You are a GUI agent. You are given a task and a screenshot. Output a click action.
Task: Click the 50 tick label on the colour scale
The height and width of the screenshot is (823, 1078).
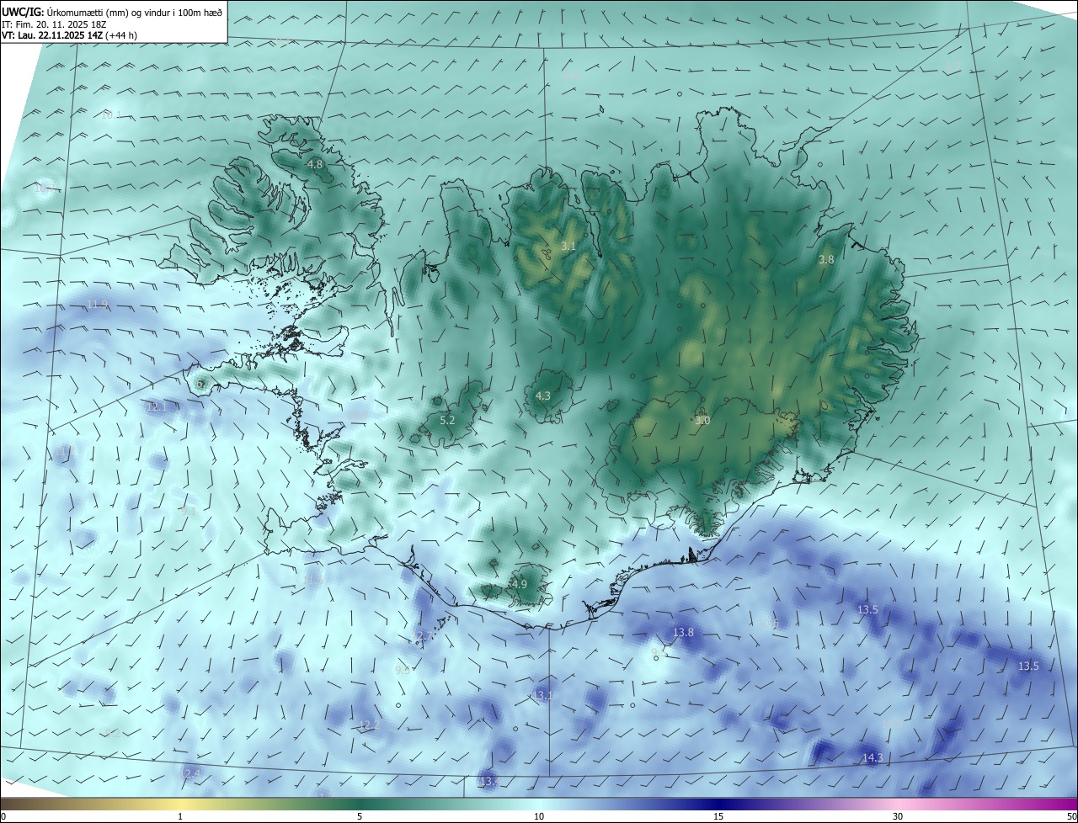[x=1070, y=816]
